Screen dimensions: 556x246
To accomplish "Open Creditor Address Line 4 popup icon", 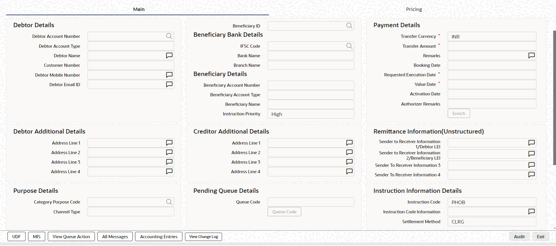I will pos(349,171).
